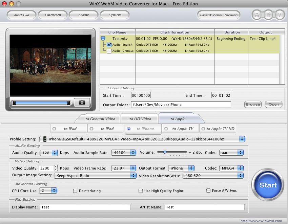The width and height of the screenshot is (288, 224).
Task: Open the Audio Quality 128 dropdown
Action: click(49, 153)
